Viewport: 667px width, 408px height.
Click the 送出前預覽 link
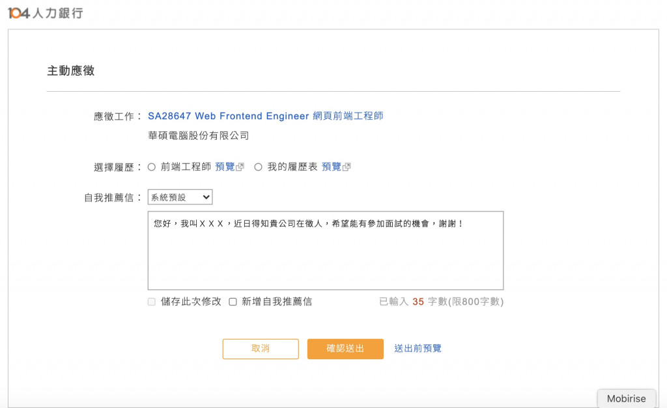(418, 349)
